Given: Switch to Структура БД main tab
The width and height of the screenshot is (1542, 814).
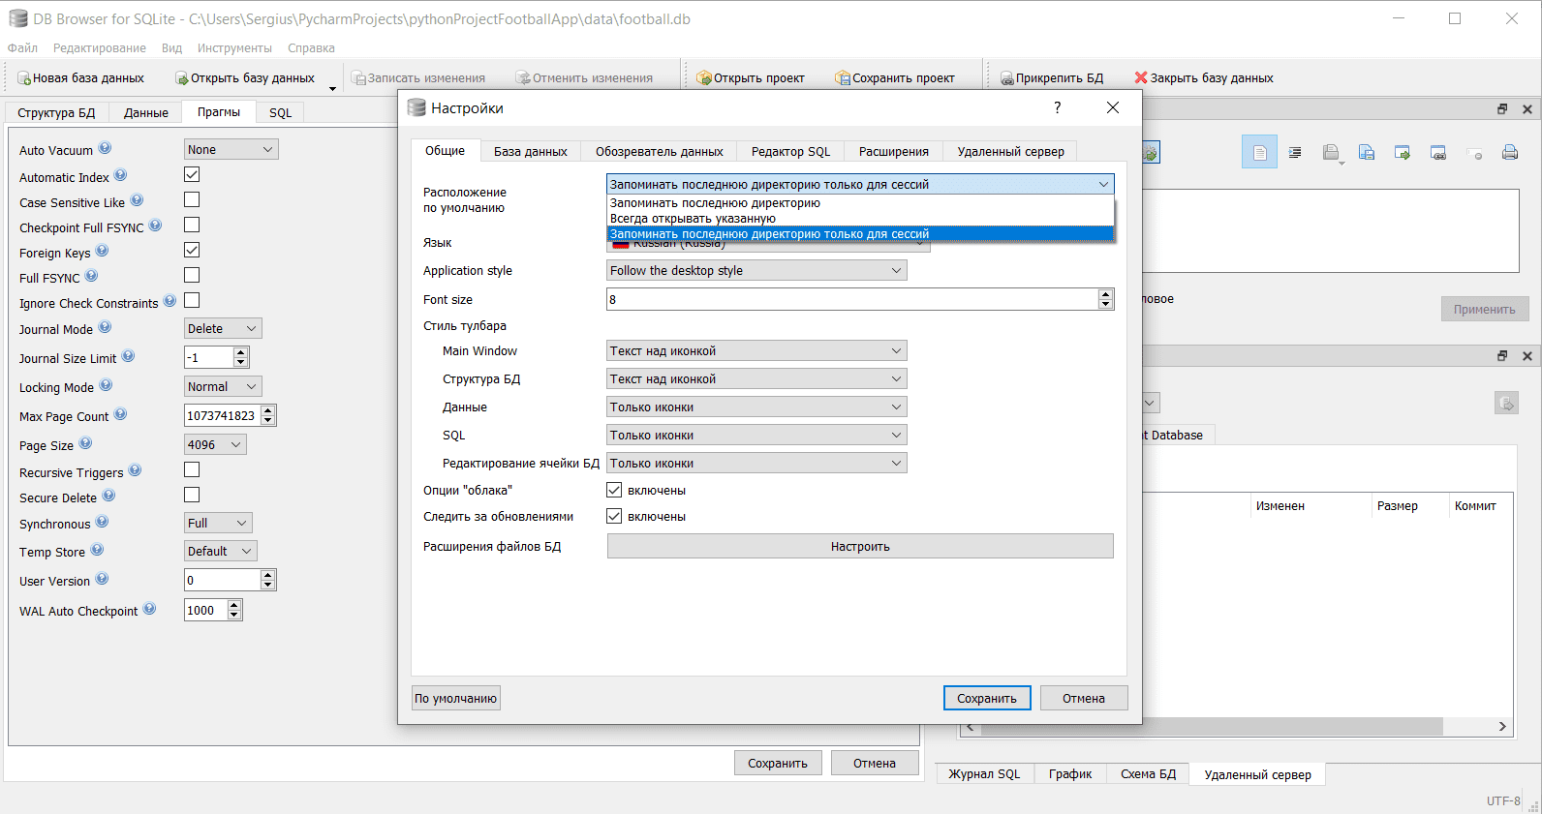Looking at the screenshot, I should (56, 112).
